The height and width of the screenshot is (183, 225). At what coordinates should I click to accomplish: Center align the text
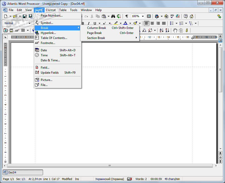pos(152,23)
